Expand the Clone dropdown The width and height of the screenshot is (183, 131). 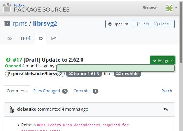click(x=163, y=24)
